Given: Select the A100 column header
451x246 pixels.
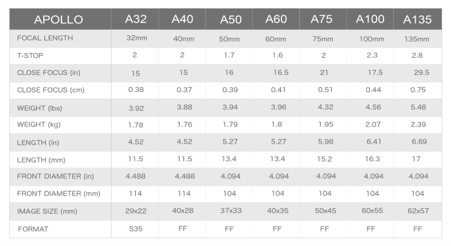Looking at the screenshot, I should coord(370,19).
